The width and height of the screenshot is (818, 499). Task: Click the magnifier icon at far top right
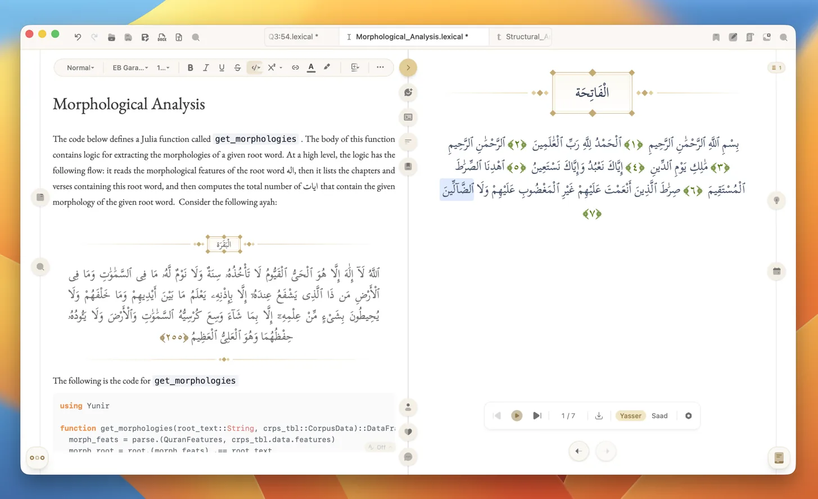tap(783, 37)
